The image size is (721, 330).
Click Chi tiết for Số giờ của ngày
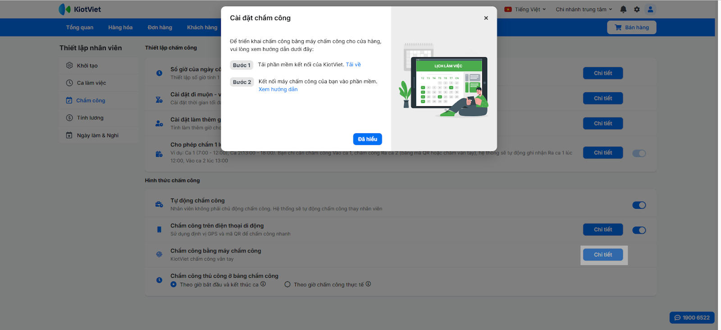603,73
